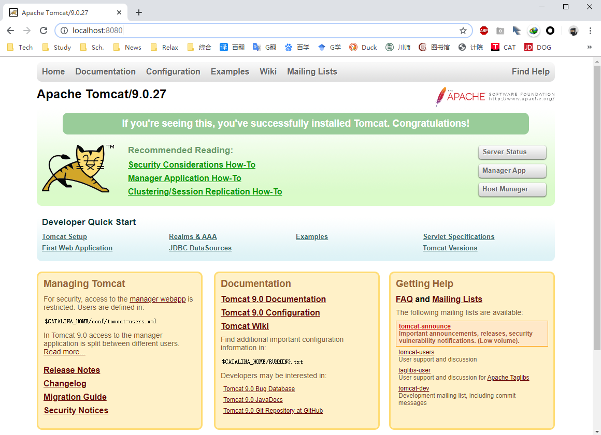This screenshot has width=601, height=435.
Task: Open the CAT bookmark
Action: [x=504, y=48]
